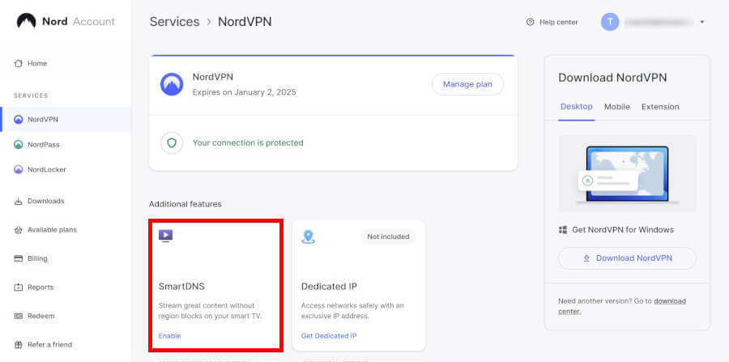Switch to the Mobile tab
729x362 pixels.
(x=617, y=107)
